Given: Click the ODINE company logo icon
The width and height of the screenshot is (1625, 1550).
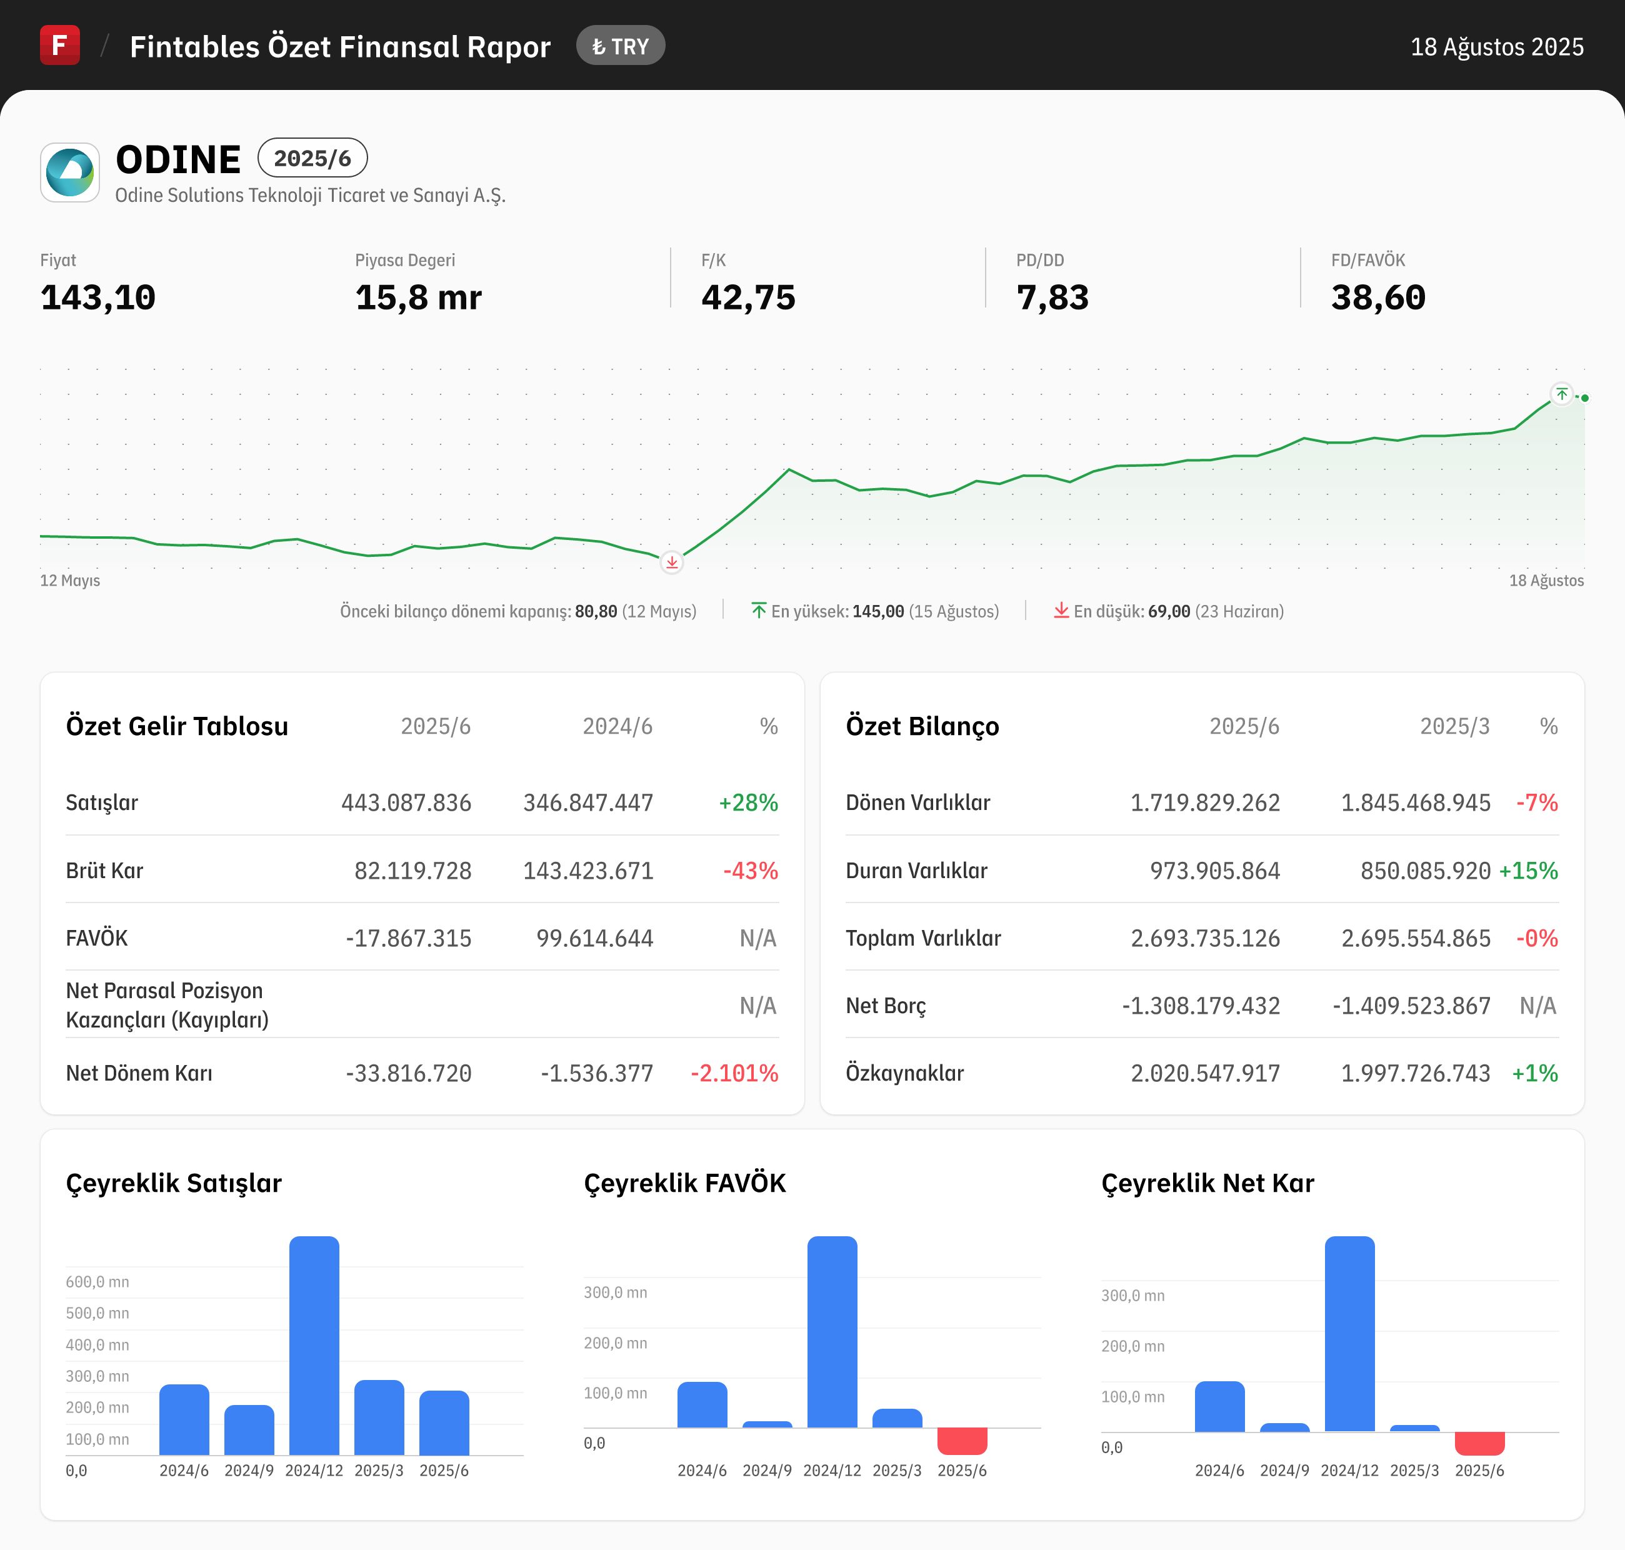Looking at the screenshot, I should tap(70, 172).
